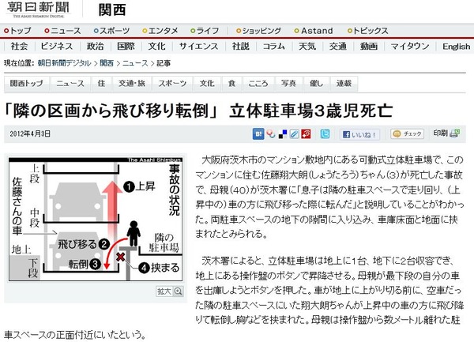The height and width of the screenshot is (342, 474).
Task: Click 関西 breadcrumb link
Action: point(107,63)
